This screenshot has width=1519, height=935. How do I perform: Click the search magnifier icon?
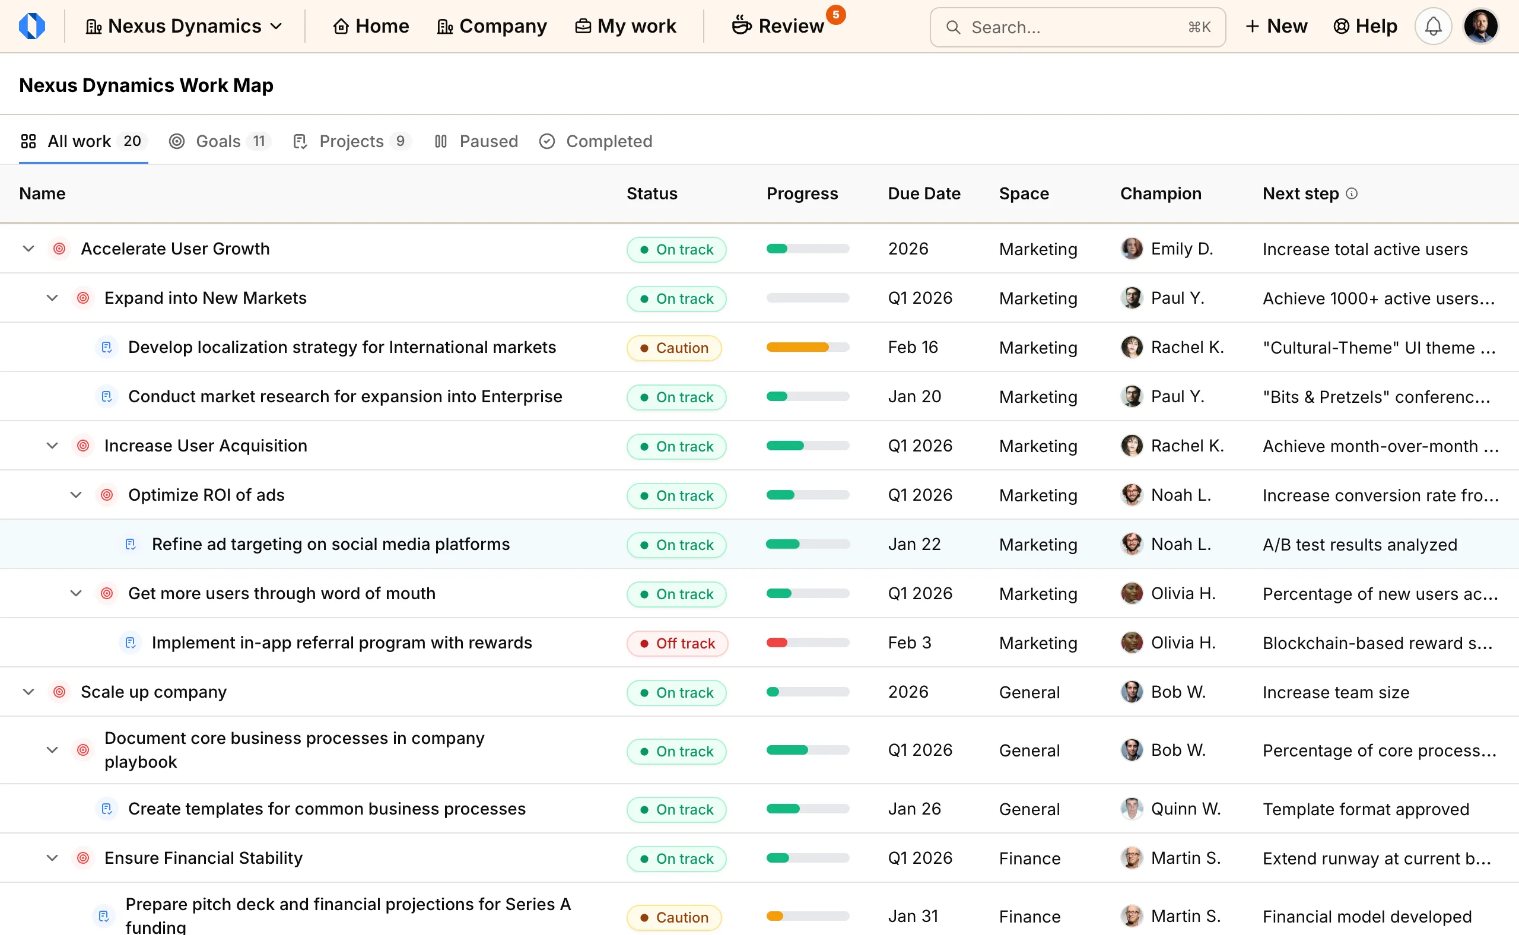[x=952, y=27]
